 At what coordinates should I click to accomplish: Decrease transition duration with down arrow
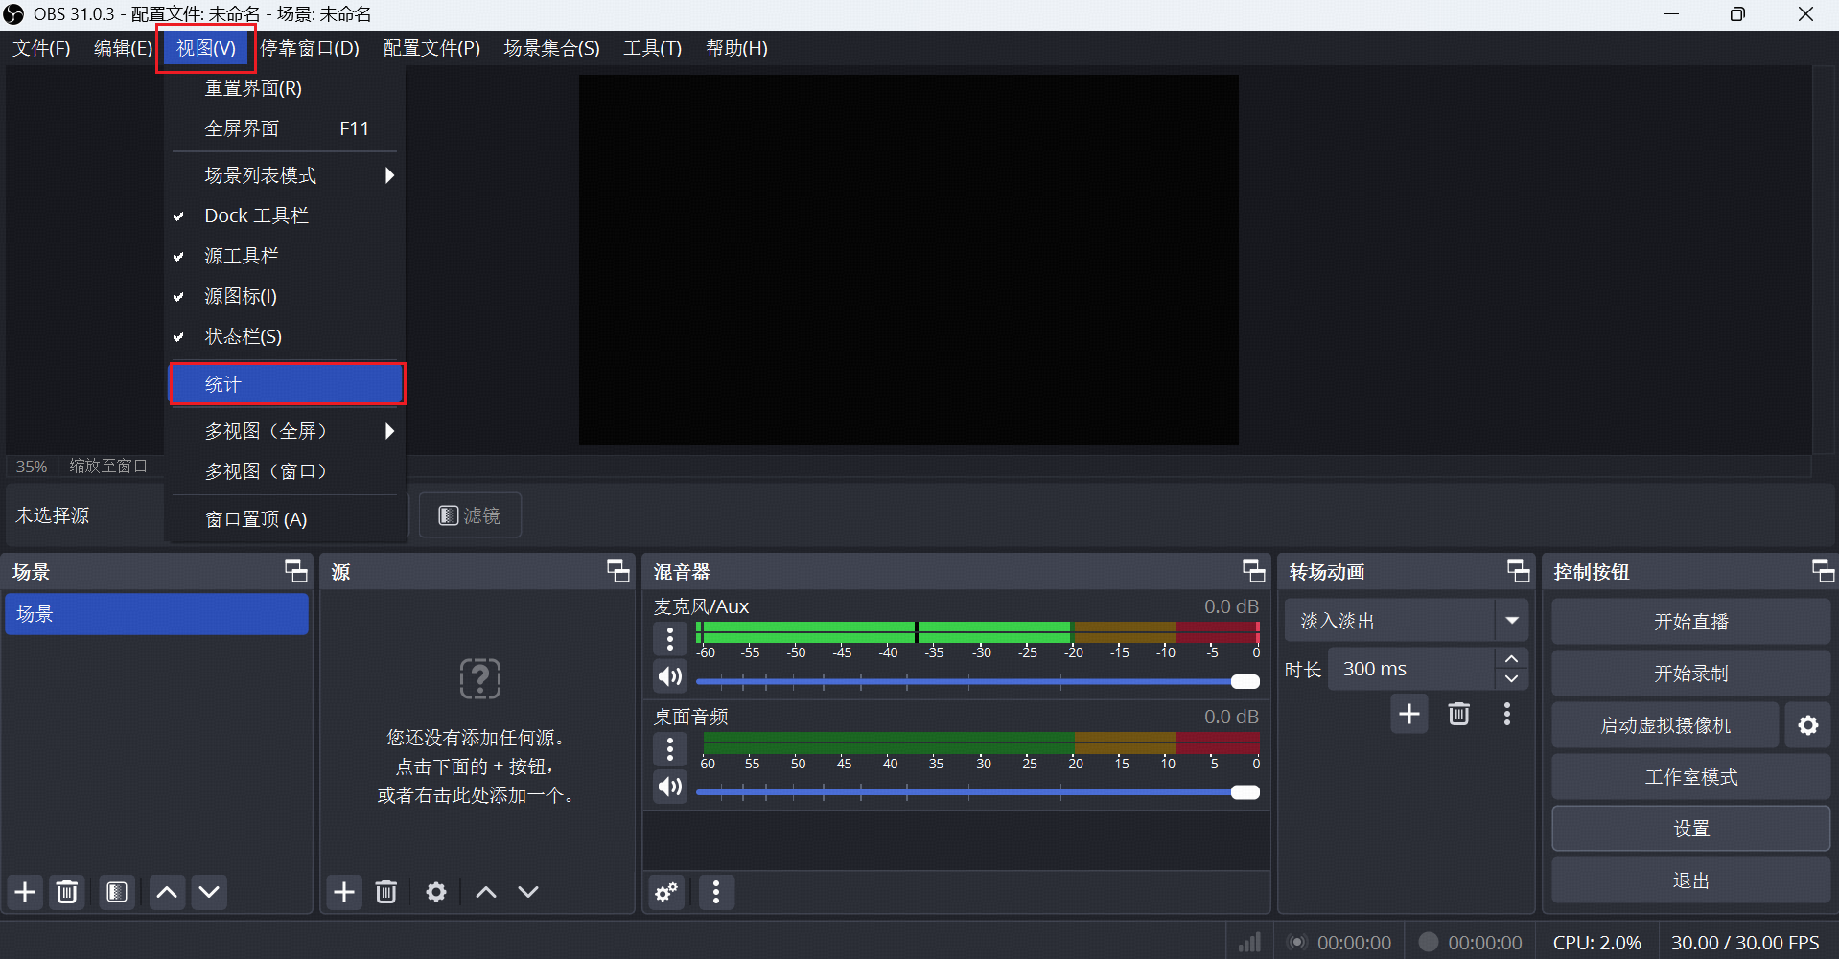(x=1512, y=679)
